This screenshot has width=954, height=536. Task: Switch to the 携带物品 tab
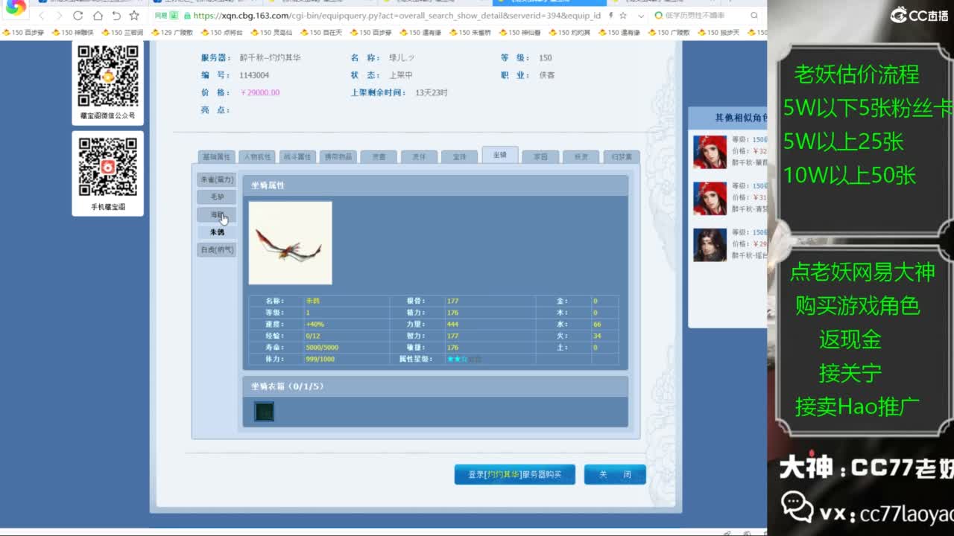338,157
